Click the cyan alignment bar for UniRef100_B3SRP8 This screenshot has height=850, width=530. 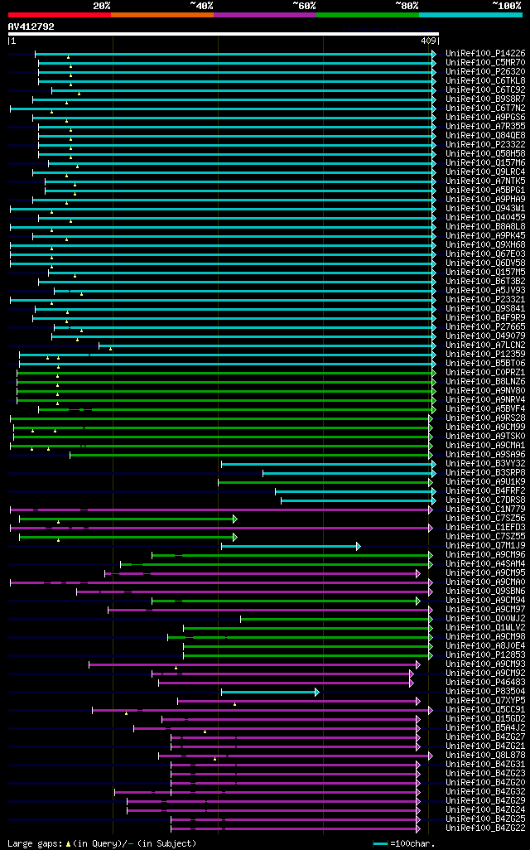349,473
